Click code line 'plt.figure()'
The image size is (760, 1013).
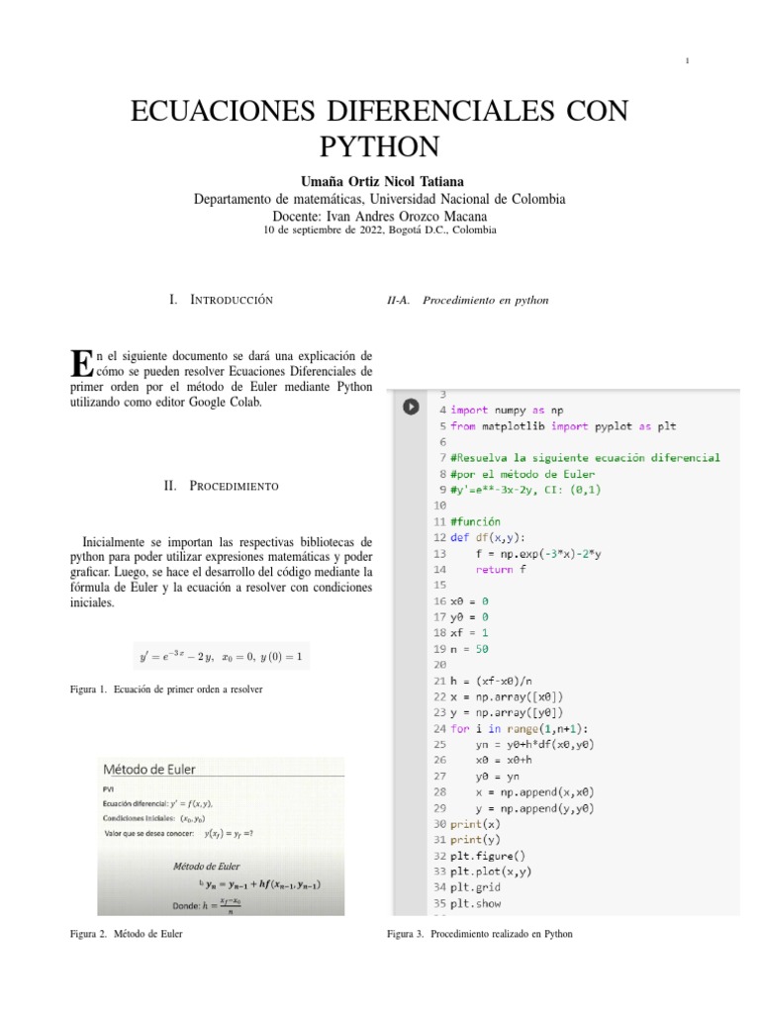pos(488,856)
